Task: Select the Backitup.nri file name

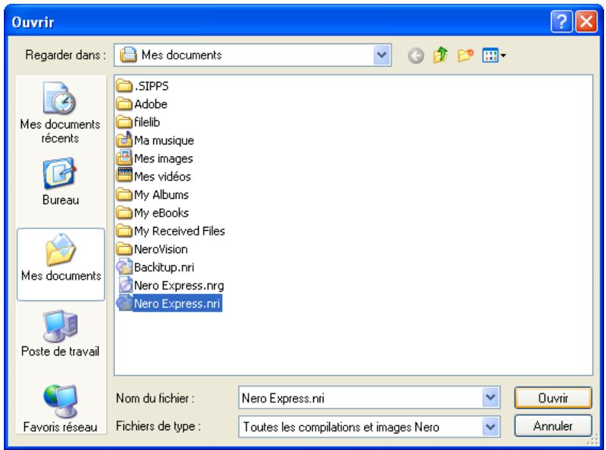Action: [x=164, y=268]
